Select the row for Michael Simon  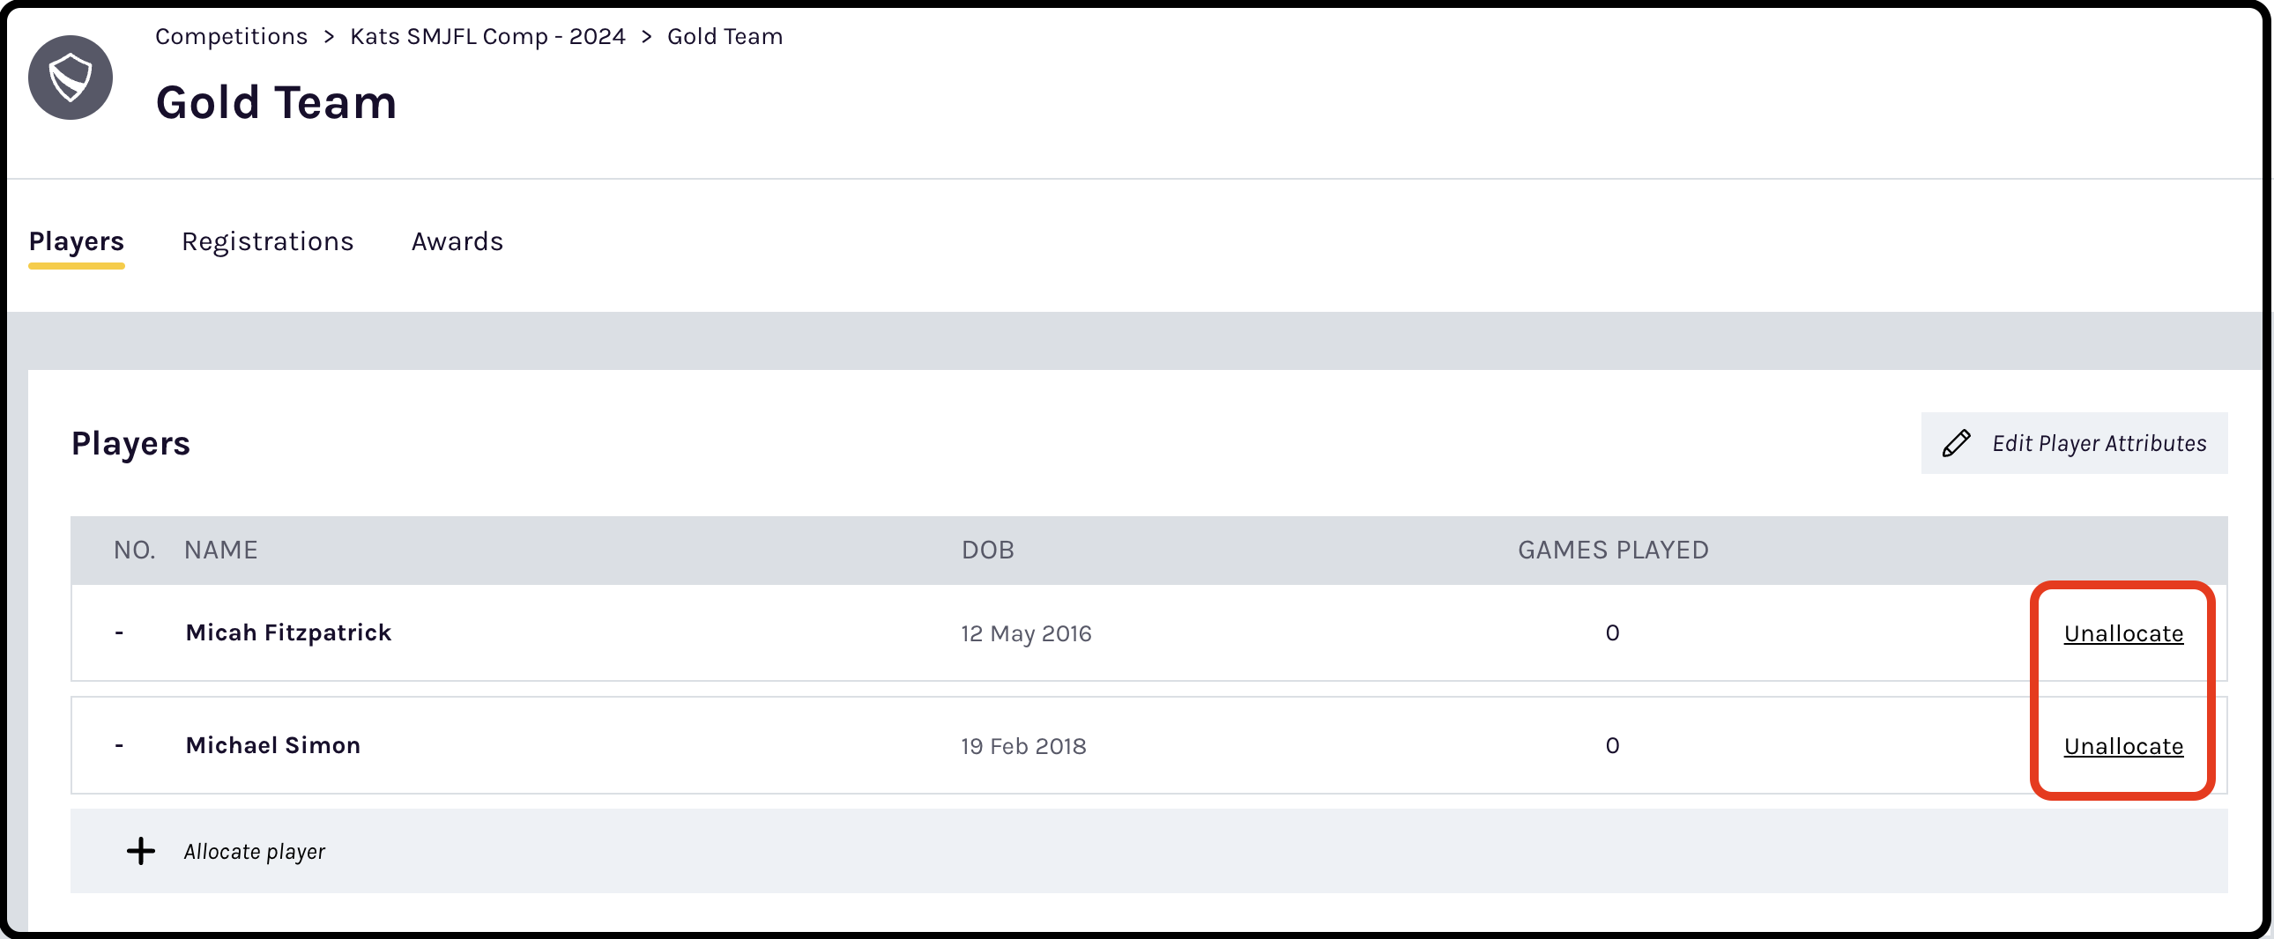(x=271, y=746)
